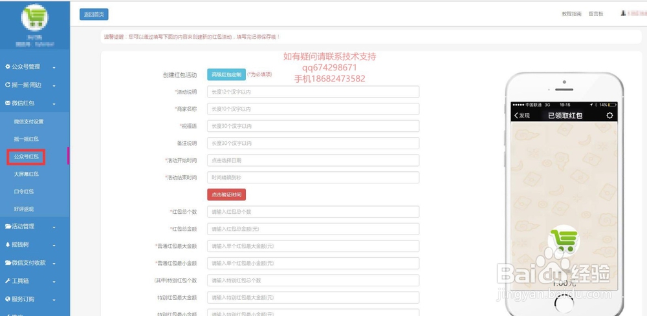Click the folder icon beside 微信支付收款

[x=8, y=263]
